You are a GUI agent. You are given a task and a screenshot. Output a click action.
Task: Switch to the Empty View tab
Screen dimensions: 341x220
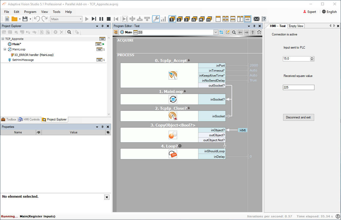[x=296, y=26]
